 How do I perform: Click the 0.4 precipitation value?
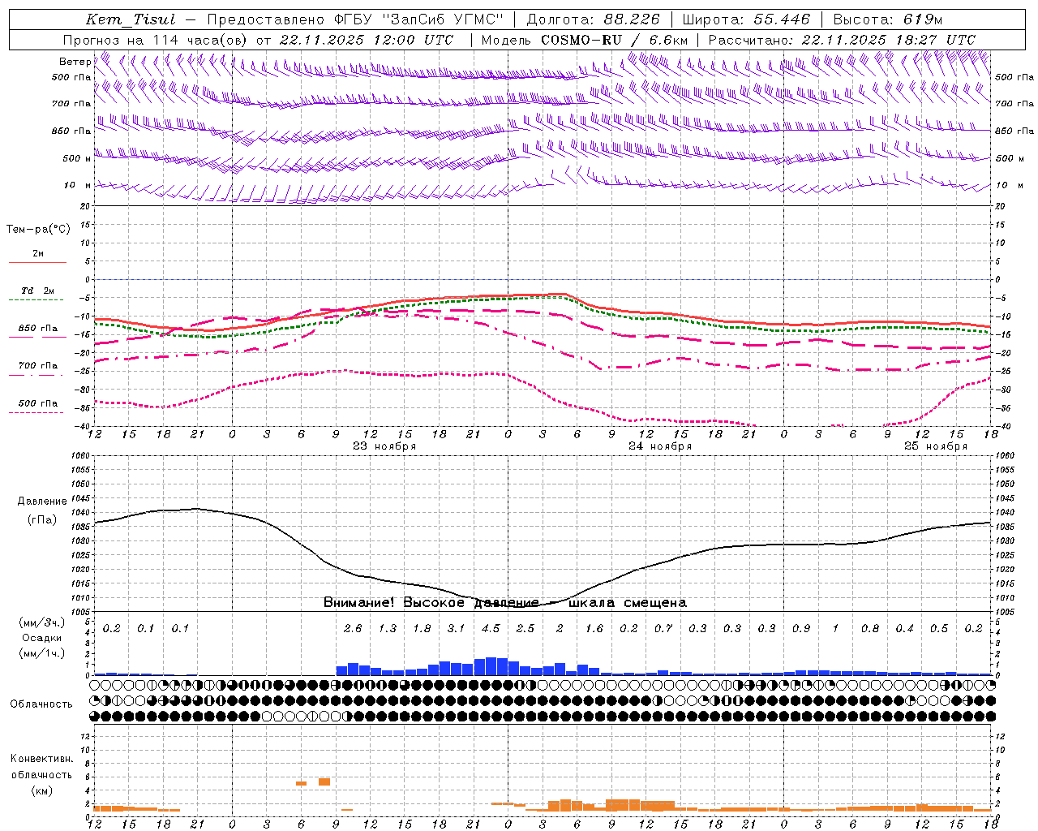pyautogui.click(x=905, y=629)
